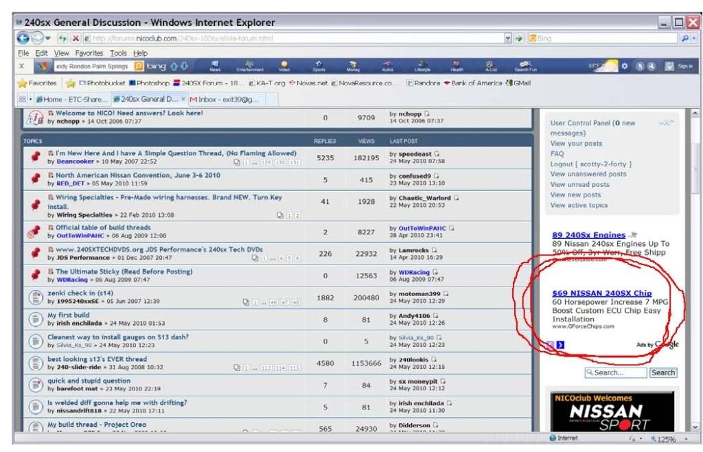Open the recent pages dropdown arrow

pos(48,38)
